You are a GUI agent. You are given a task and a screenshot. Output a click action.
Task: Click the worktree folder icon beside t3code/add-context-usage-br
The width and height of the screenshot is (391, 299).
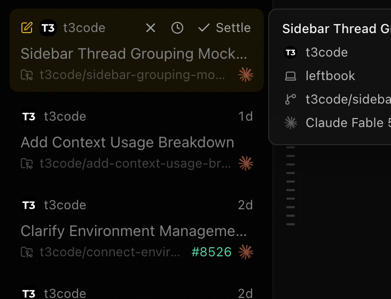click(27, 163)
